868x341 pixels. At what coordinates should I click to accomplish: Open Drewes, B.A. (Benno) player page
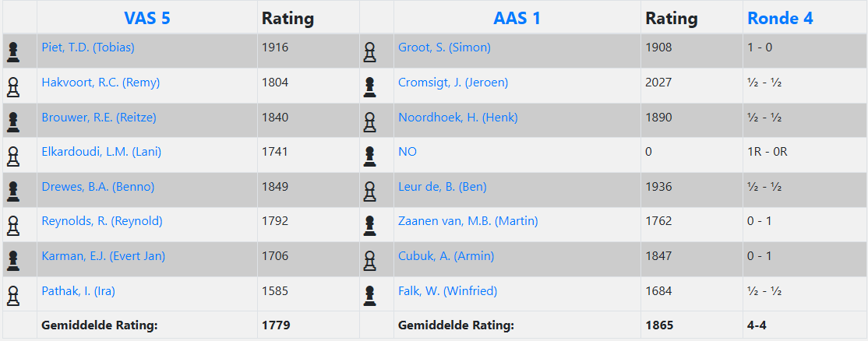coord(98,187)
